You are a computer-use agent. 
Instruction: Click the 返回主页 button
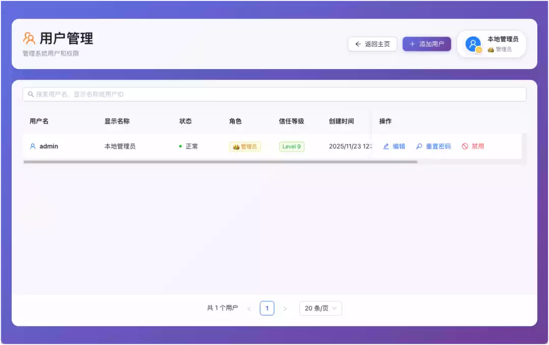(372, 44)
